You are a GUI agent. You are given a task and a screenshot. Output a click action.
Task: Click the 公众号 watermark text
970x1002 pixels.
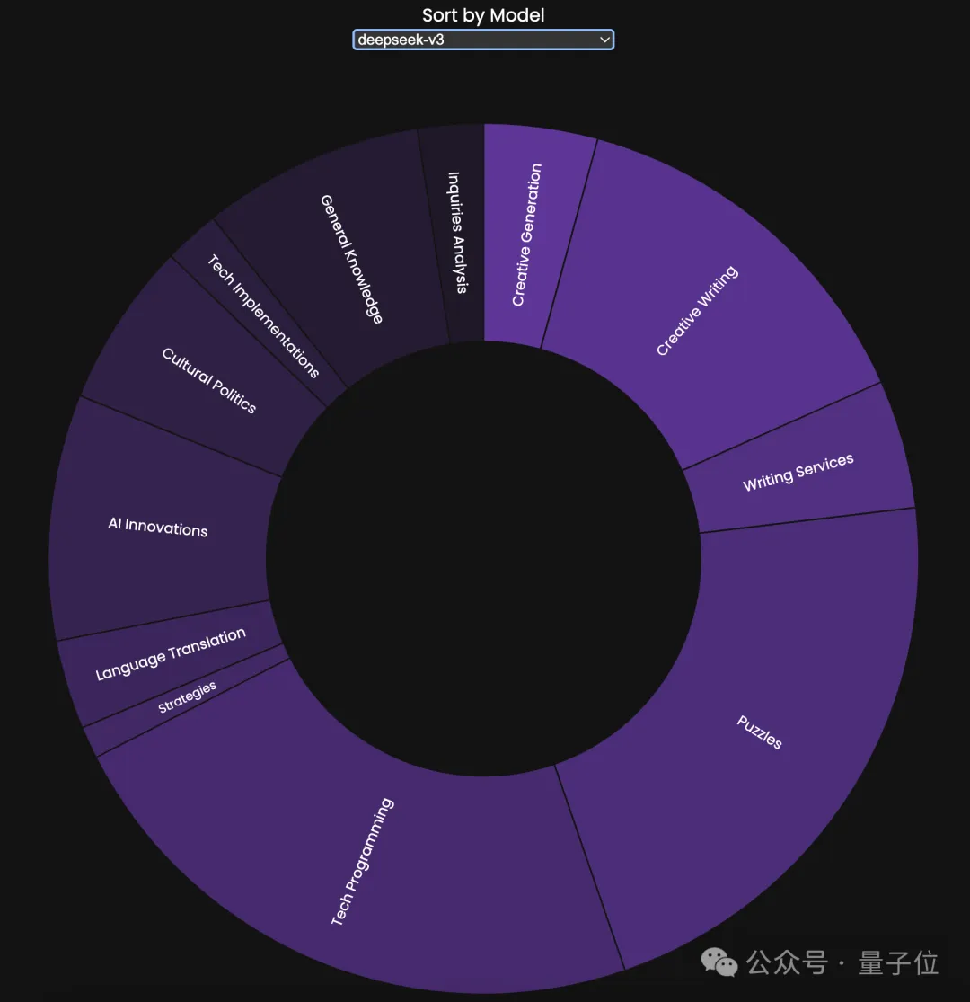tap(787, 962)
